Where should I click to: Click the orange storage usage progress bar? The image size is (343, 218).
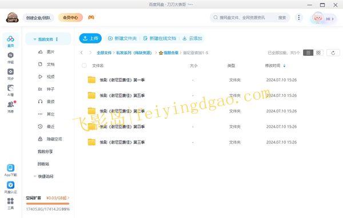[x=47, y=204]
